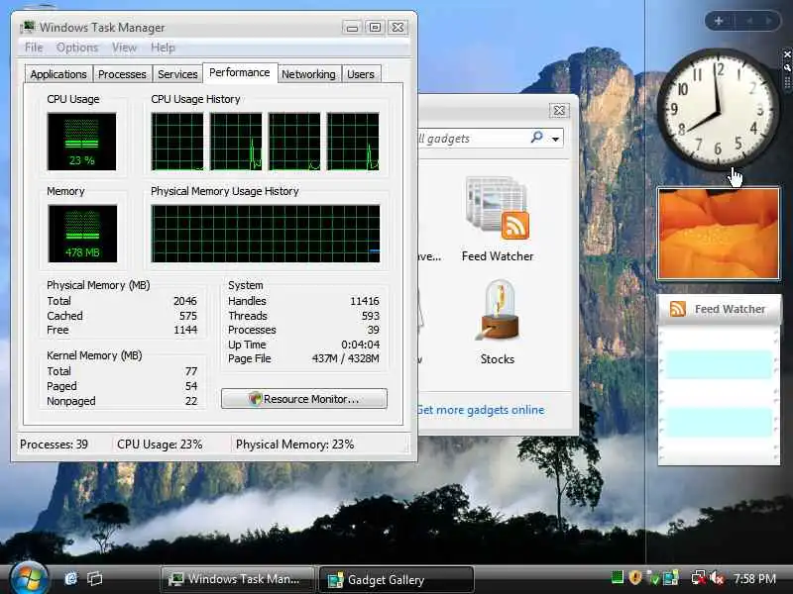Switch to the Networking tab

tap(308, 74)
